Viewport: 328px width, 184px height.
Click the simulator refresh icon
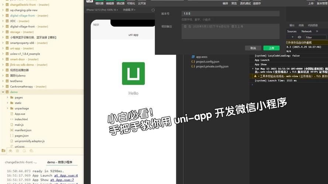[x=153, y=10]
